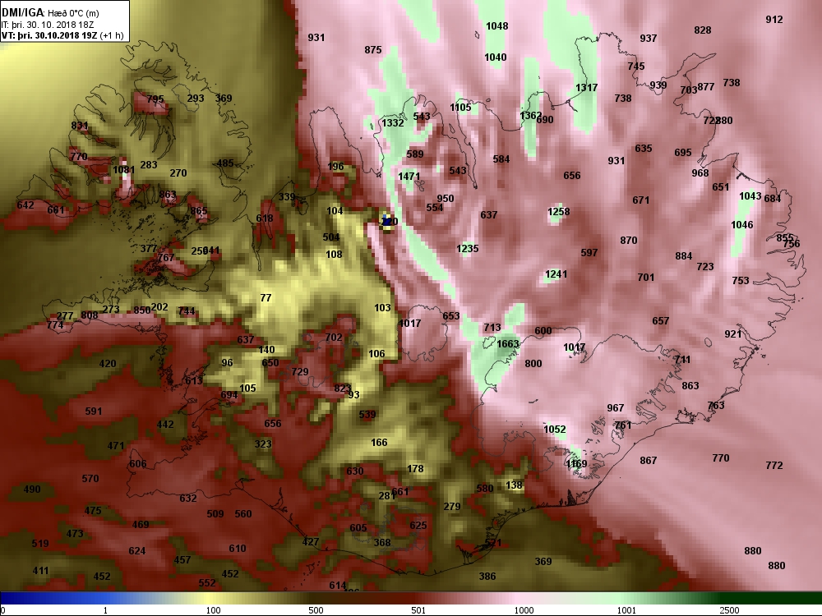Click the map value 702
Viewport: 822px width, 616px height.
click(334, 338)
